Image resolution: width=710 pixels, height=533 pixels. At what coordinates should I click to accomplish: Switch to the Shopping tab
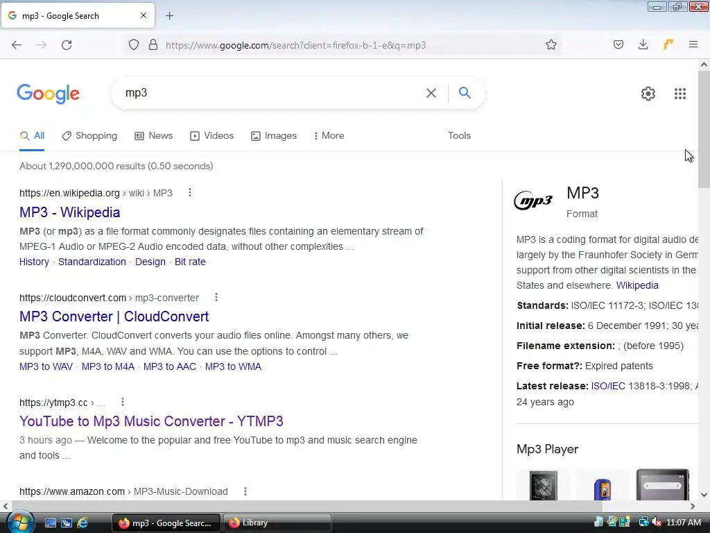coord(89,135)
